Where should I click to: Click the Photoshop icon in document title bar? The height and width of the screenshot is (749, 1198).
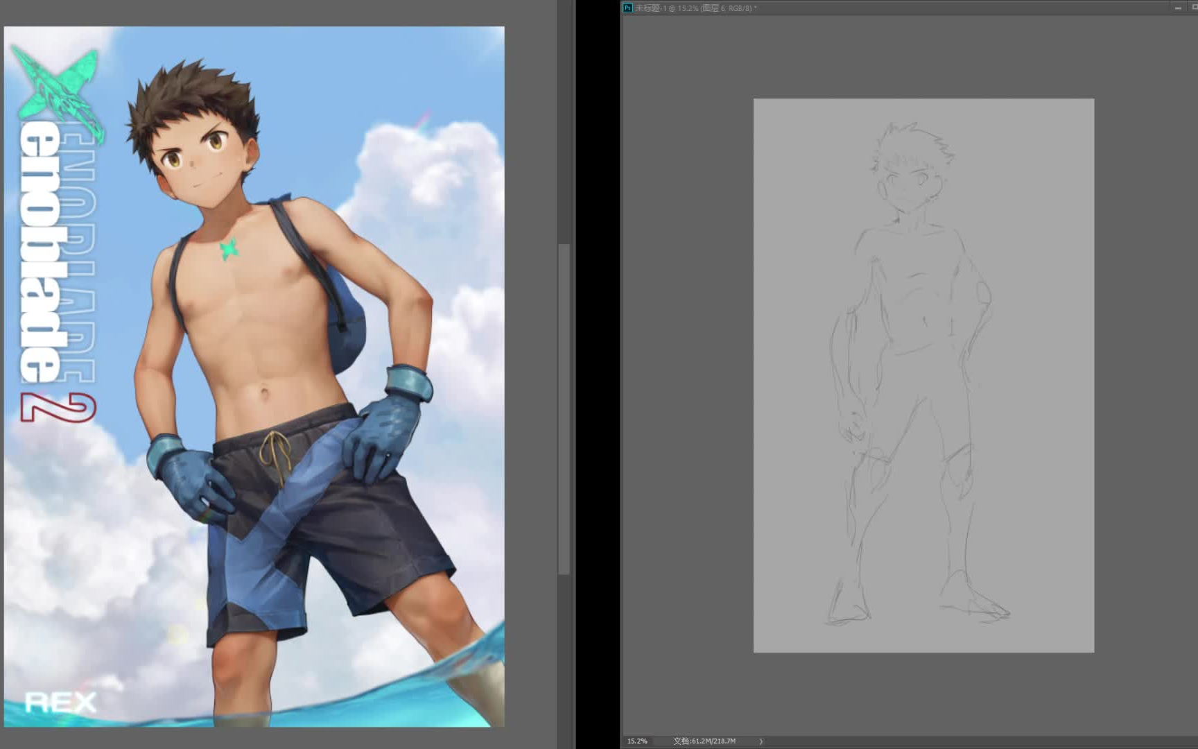(627, 8)
